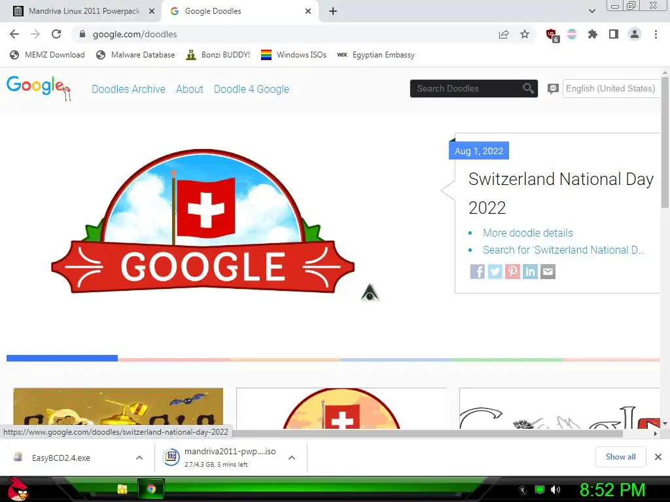Image resolution: width=670 pixels, height=502 pixels.
Task: Expand options for EasyBCD2.4.exe download
Action: tap(139, 458)
